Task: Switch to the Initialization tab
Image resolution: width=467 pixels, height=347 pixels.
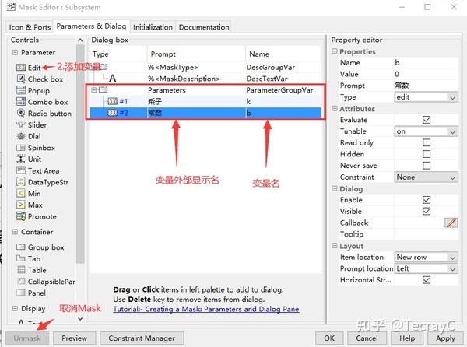Action: coord(153,27)
